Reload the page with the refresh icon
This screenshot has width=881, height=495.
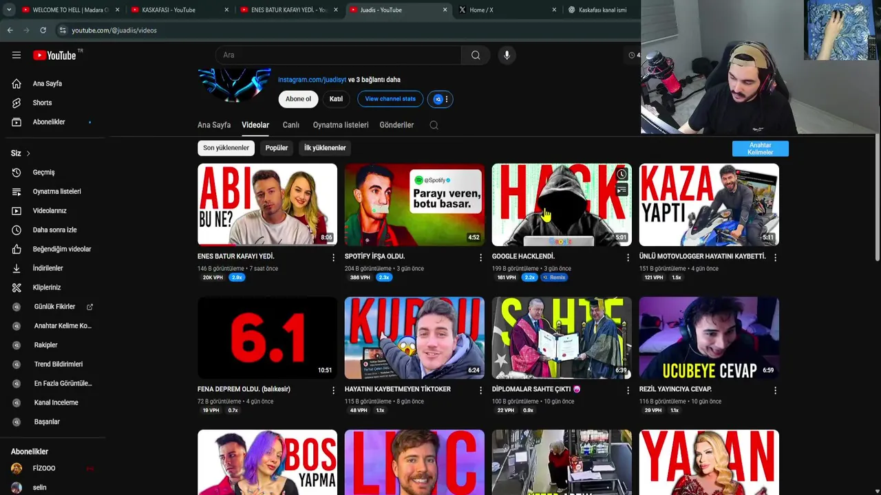coord(43,30)
